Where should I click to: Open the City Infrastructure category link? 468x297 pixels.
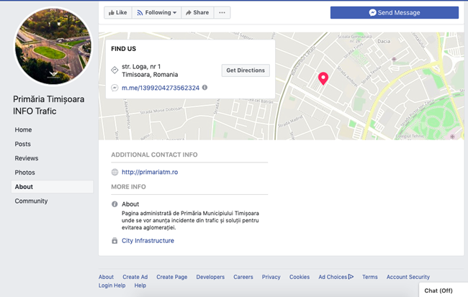[148, 241]
